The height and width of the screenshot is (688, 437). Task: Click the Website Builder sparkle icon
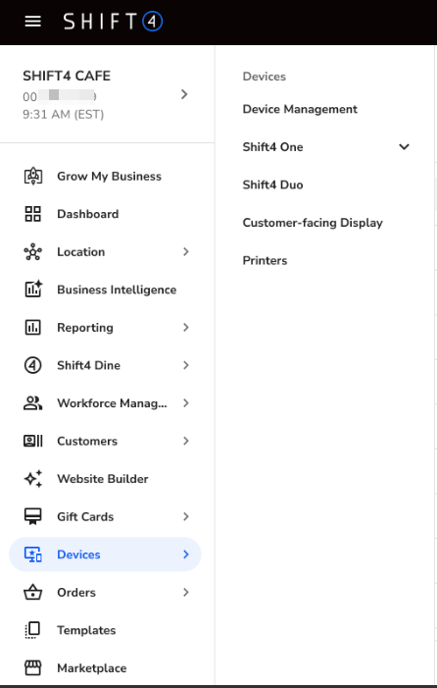pos(33,479)
